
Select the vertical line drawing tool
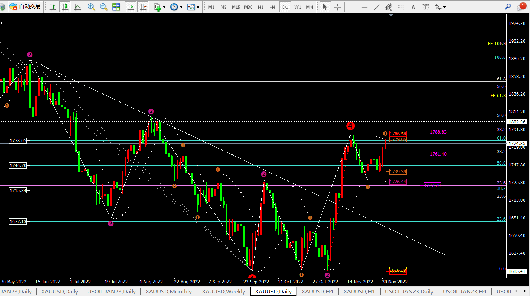pos(352,7)
